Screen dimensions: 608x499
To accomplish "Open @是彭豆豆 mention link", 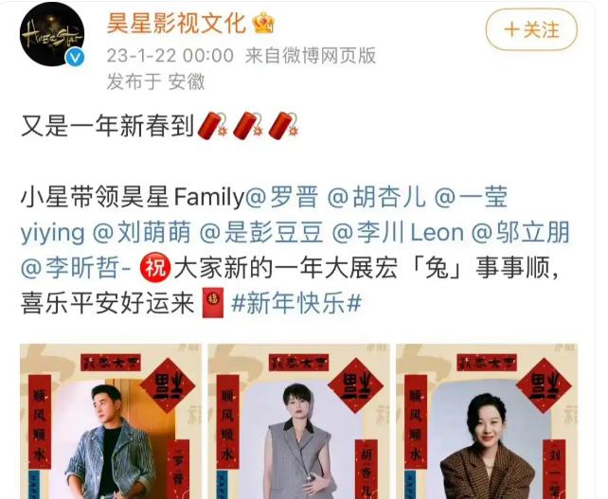I will pos(261,232).
